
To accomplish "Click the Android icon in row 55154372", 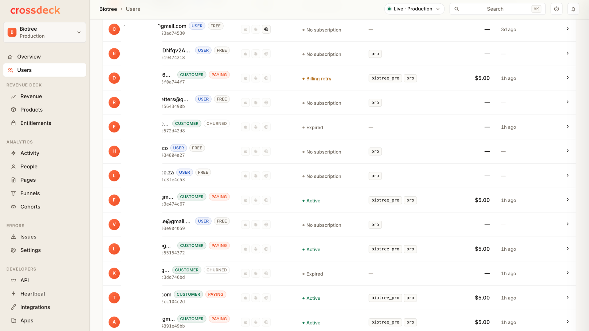I will tap(256, 249).
